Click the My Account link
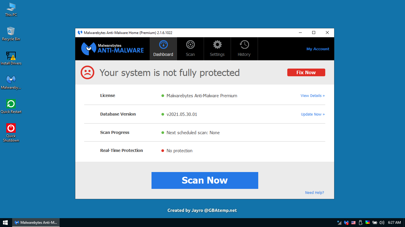Viewport: 405px width, 227px height. (x=318, y=49)
